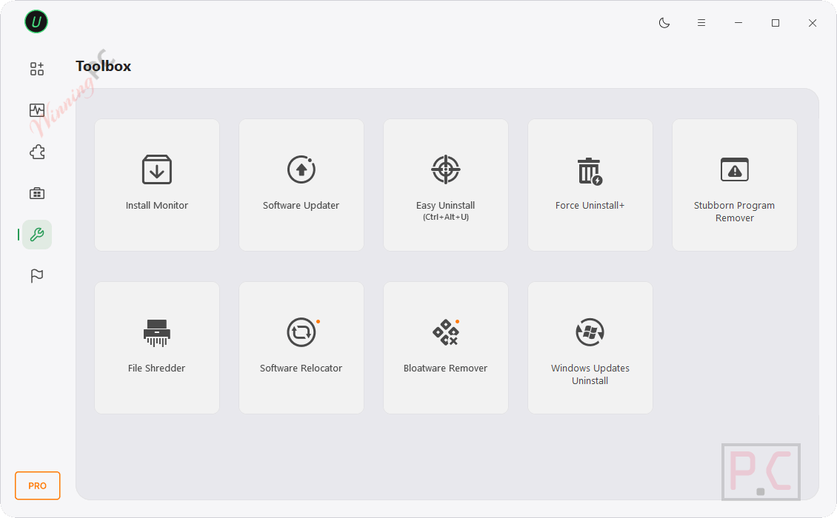Click the Software Relocator label

pyautogui.click(x=301, y=368)
